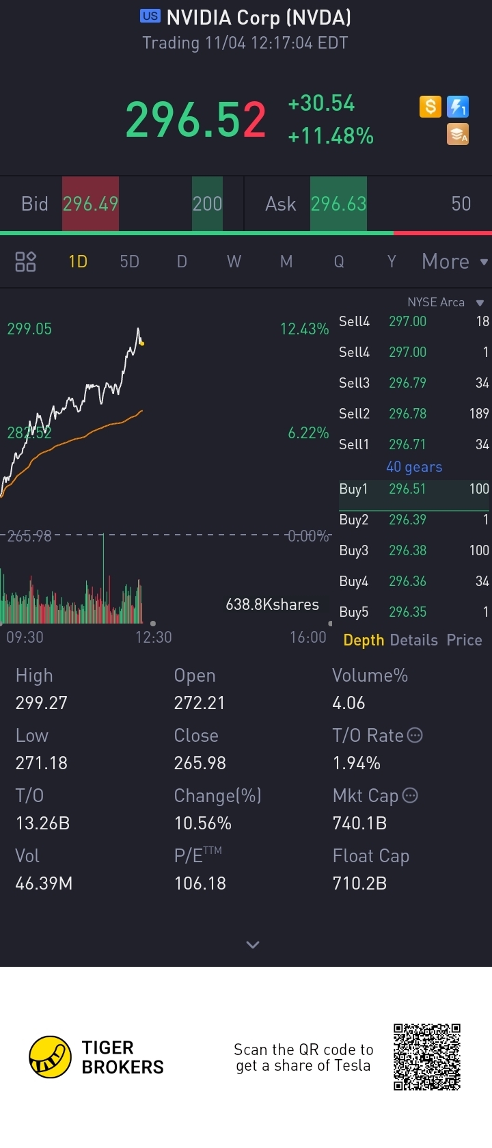
Task: Switch to the Q quarterly chart
Action: 339,261
